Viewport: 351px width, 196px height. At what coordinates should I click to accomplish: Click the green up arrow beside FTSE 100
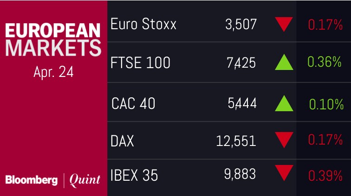[x=284, y=62]
